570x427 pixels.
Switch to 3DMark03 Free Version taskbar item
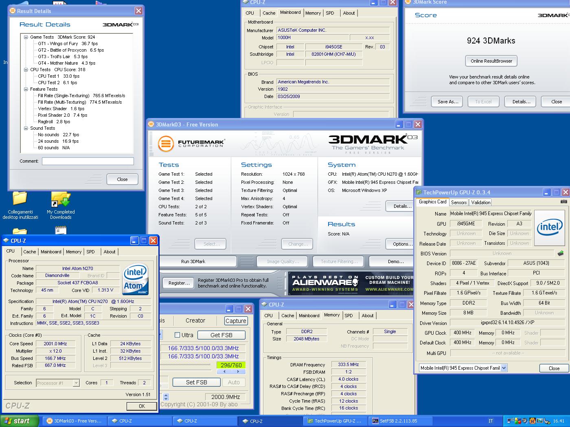(75, 421)
